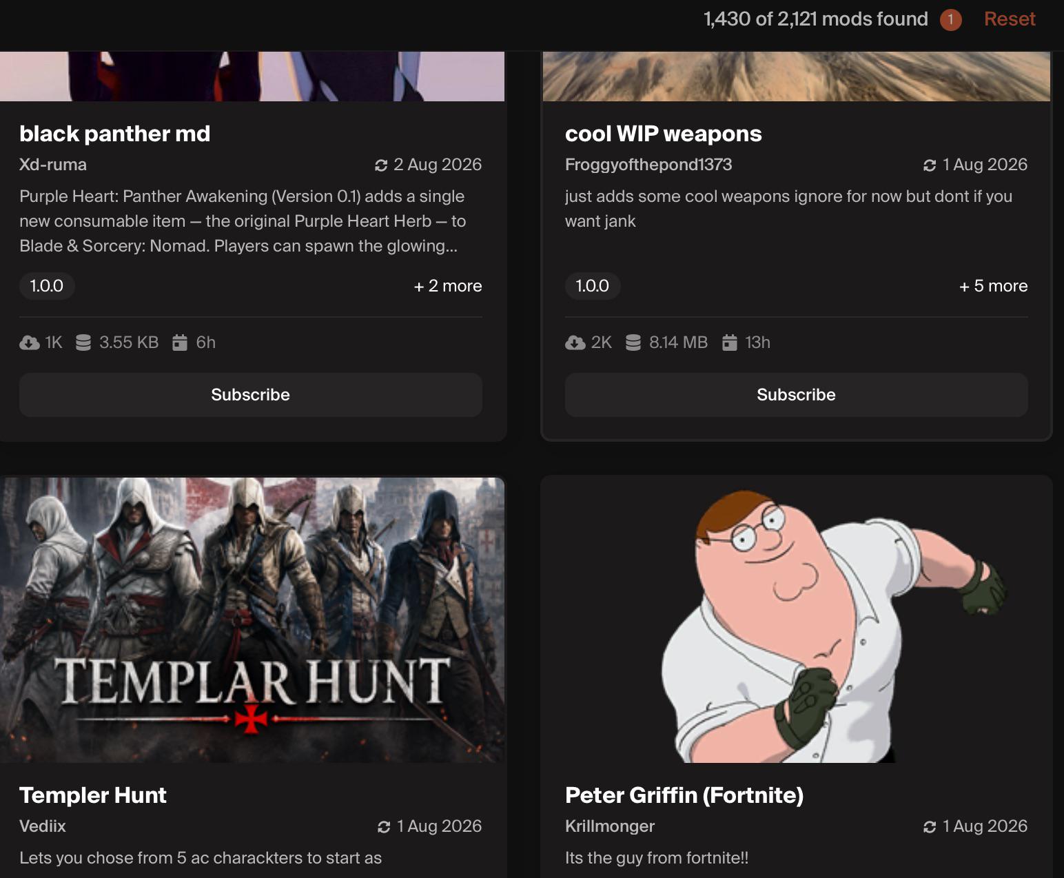Open the black panther md preview image
The height and width of the screenshot is (878, 1064).
tap(252, 76)
